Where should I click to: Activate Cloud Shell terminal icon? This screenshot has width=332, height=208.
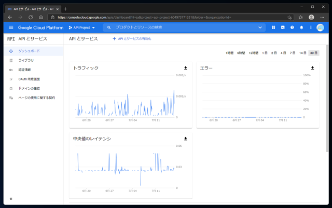click(283, 27)
